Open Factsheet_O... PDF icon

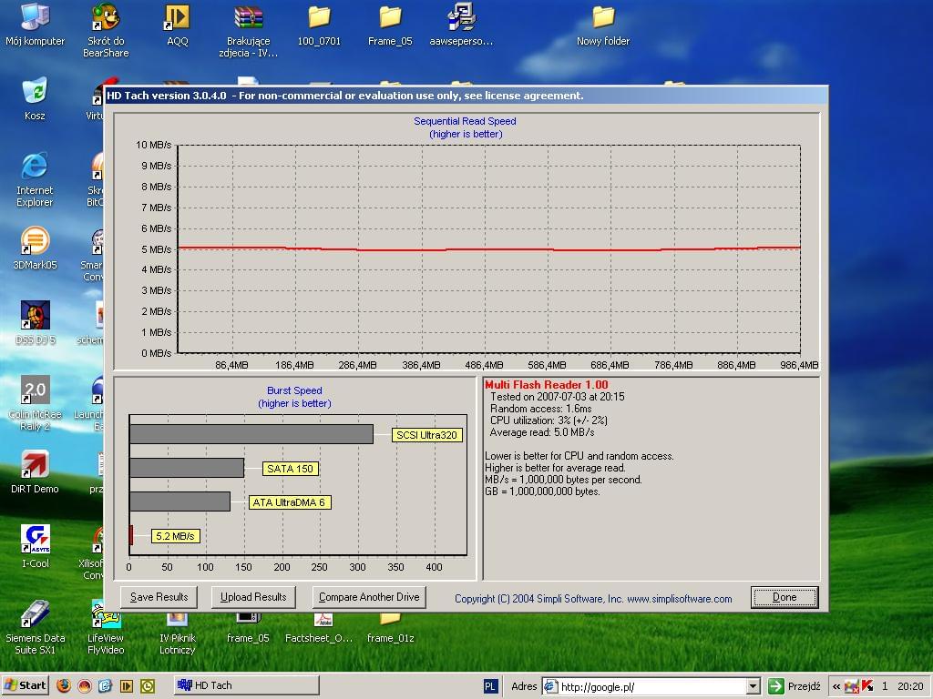coord(319,628)
